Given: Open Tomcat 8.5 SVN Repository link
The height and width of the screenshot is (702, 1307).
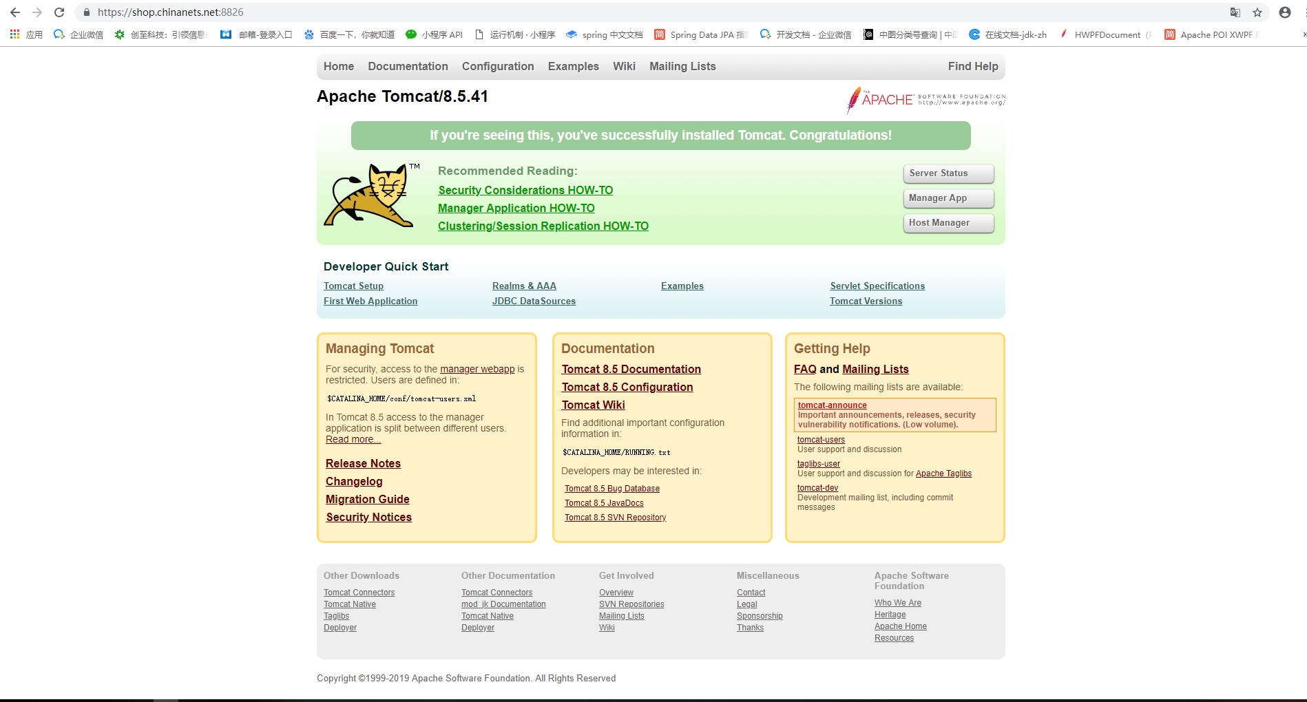Looking at the screenshot, I should pos(615,518).
